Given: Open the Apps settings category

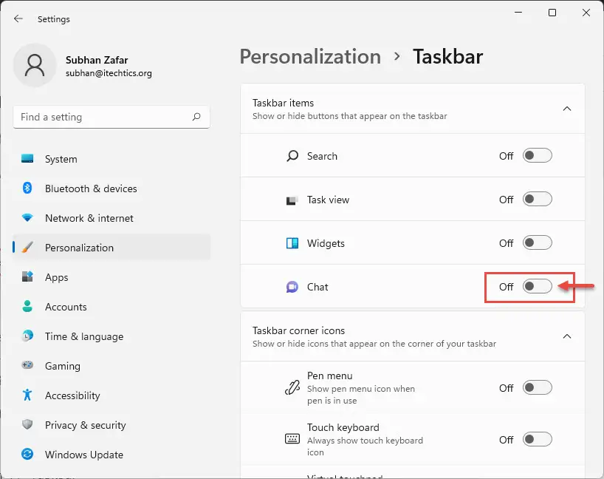Looking at the screenshot, I should coord(111,277).
